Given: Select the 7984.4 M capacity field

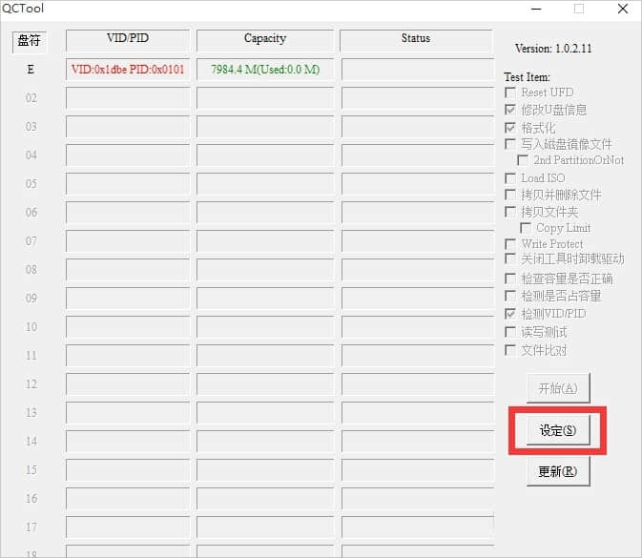Looking at the screenshot, I should [x=265, y=70].
